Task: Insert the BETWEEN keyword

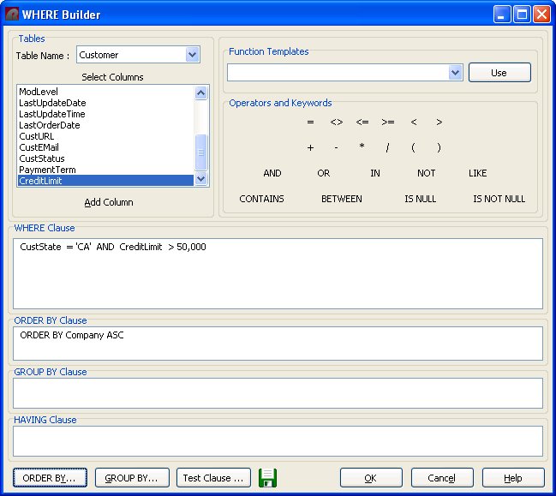Action: tap(341, 199)
